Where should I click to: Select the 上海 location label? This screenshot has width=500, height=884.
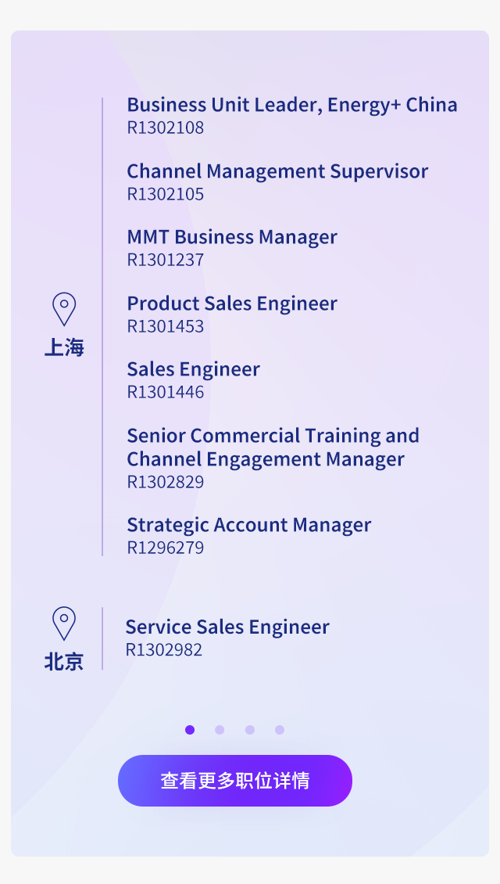(64, 348)
